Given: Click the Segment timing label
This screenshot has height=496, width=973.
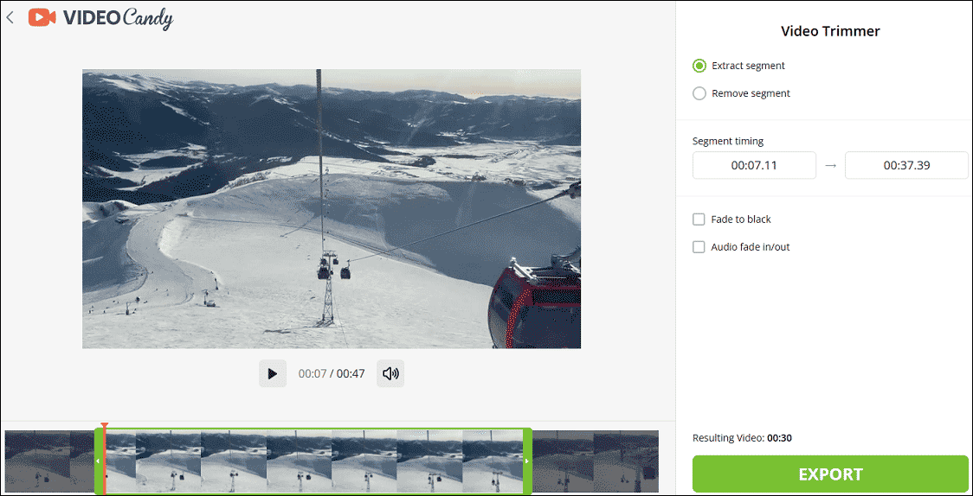Looking at the screenshot, I should pos(728,141).
